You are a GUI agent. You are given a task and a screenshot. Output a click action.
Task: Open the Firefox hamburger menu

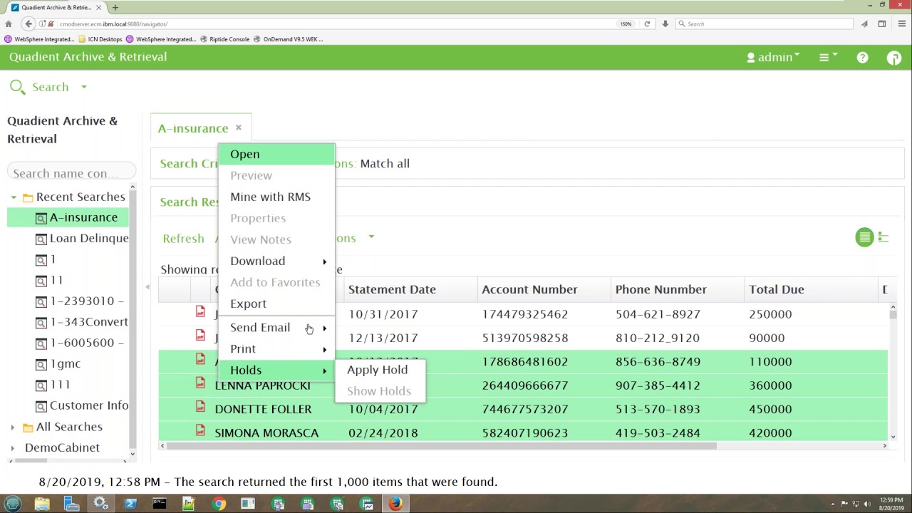(901, 24)
